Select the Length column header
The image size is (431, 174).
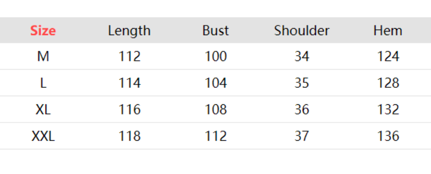[129, 31]
